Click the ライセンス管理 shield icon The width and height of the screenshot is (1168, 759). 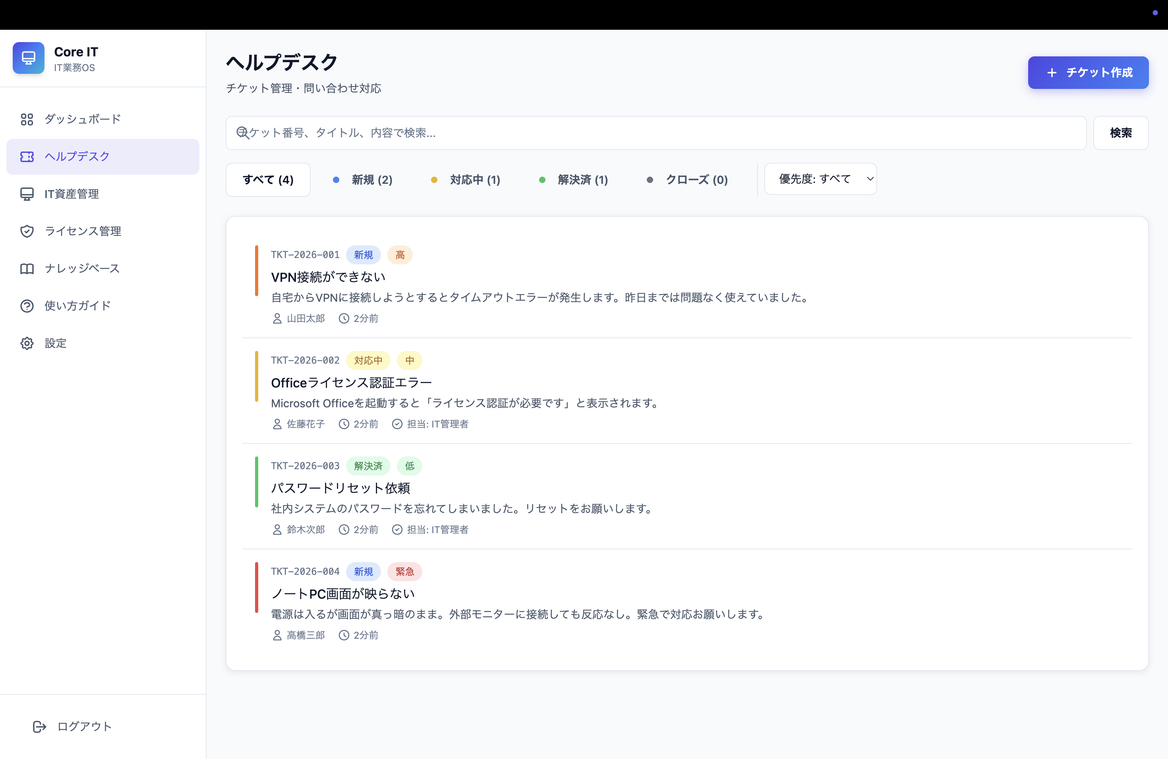click(x=27, y=231)
